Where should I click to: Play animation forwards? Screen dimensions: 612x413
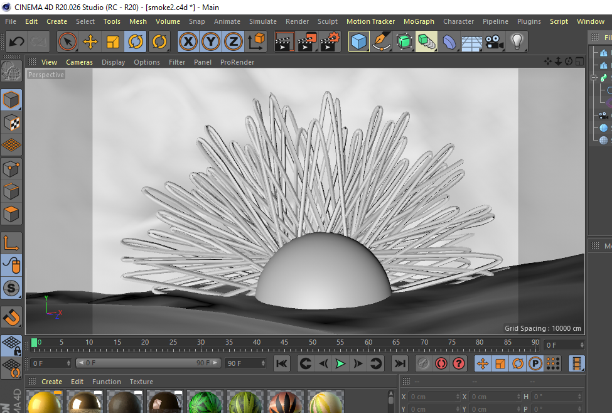coord(340,364)
